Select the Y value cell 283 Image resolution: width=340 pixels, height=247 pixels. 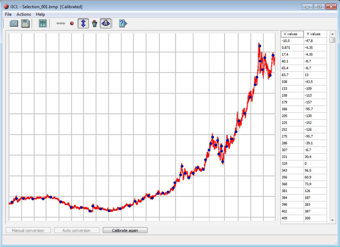pyautogui.click(x=315, y=204)
